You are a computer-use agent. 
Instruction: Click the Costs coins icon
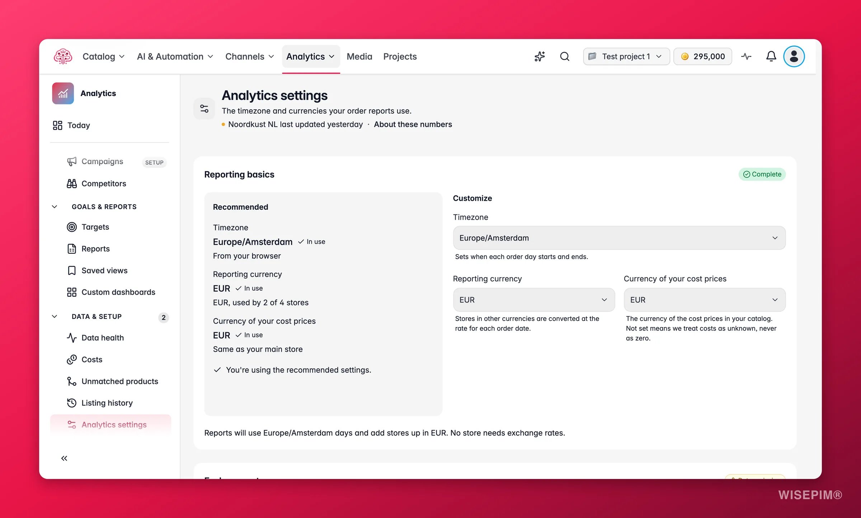[x=72, y=360]
